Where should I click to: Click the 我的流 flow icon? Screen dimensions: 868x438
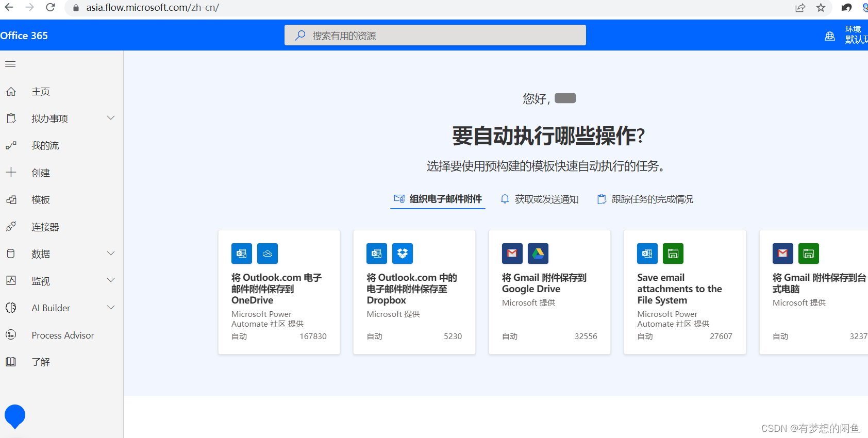pyautogui.click(x=11, y=146)
